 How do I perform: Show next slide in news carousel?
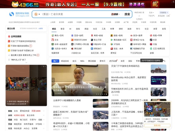[107, 80]
